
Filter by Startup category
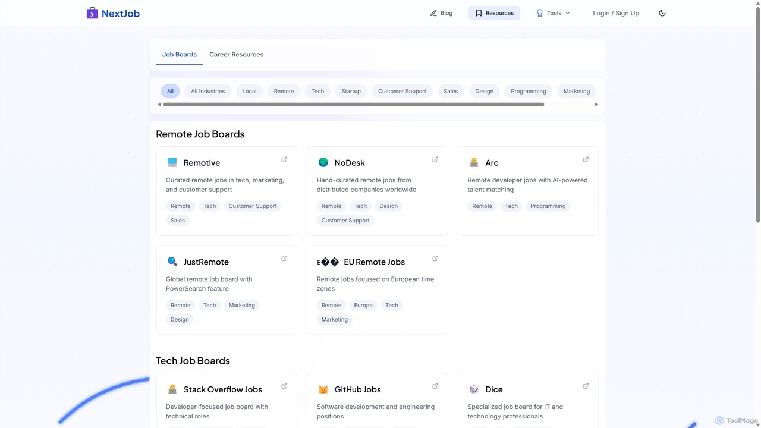tap(351, 91)
